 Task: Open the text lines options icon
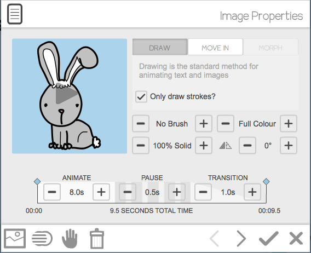42,238
